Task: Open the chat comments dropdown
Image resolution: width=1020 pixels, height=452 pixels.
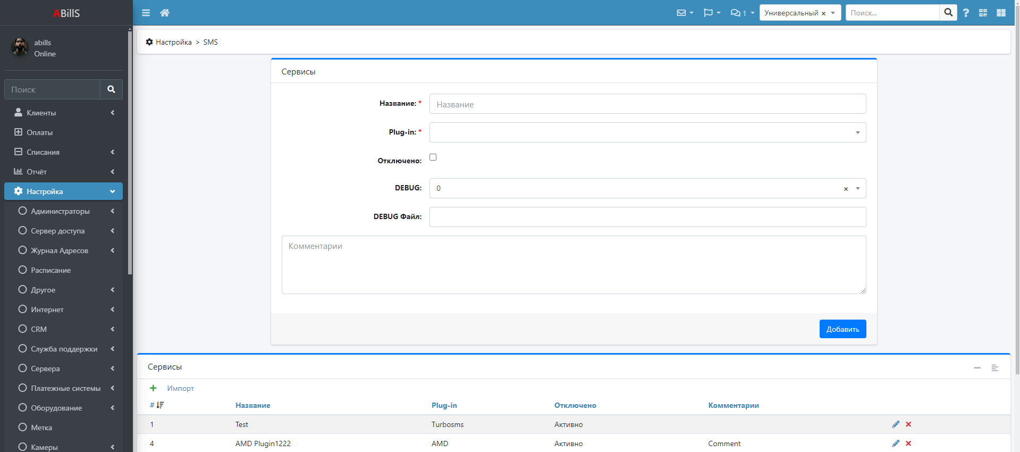Action: click(742, 13)
